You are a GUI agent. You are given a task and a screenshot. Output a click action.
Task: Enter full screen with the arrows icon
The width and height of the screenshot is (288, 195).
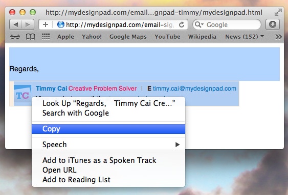[x=278, y=12]
